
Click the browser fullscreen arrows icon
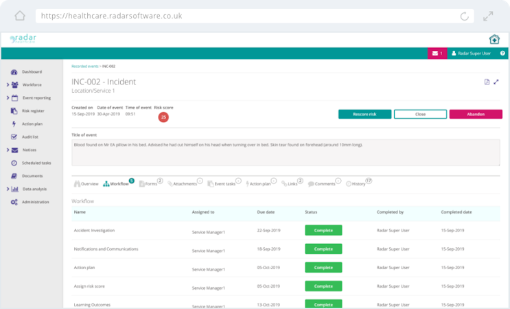[488, 16]
